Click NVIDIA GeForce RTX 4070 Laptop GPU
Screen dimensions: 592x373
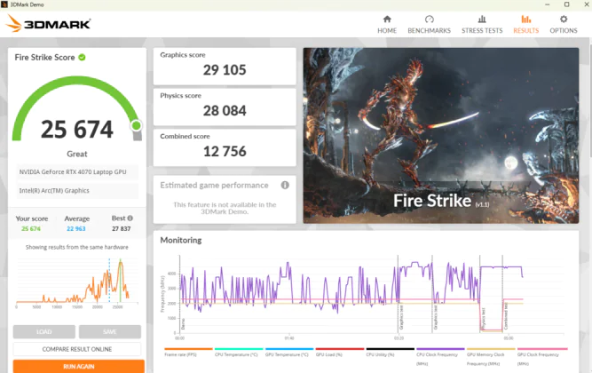pos(77,172)
